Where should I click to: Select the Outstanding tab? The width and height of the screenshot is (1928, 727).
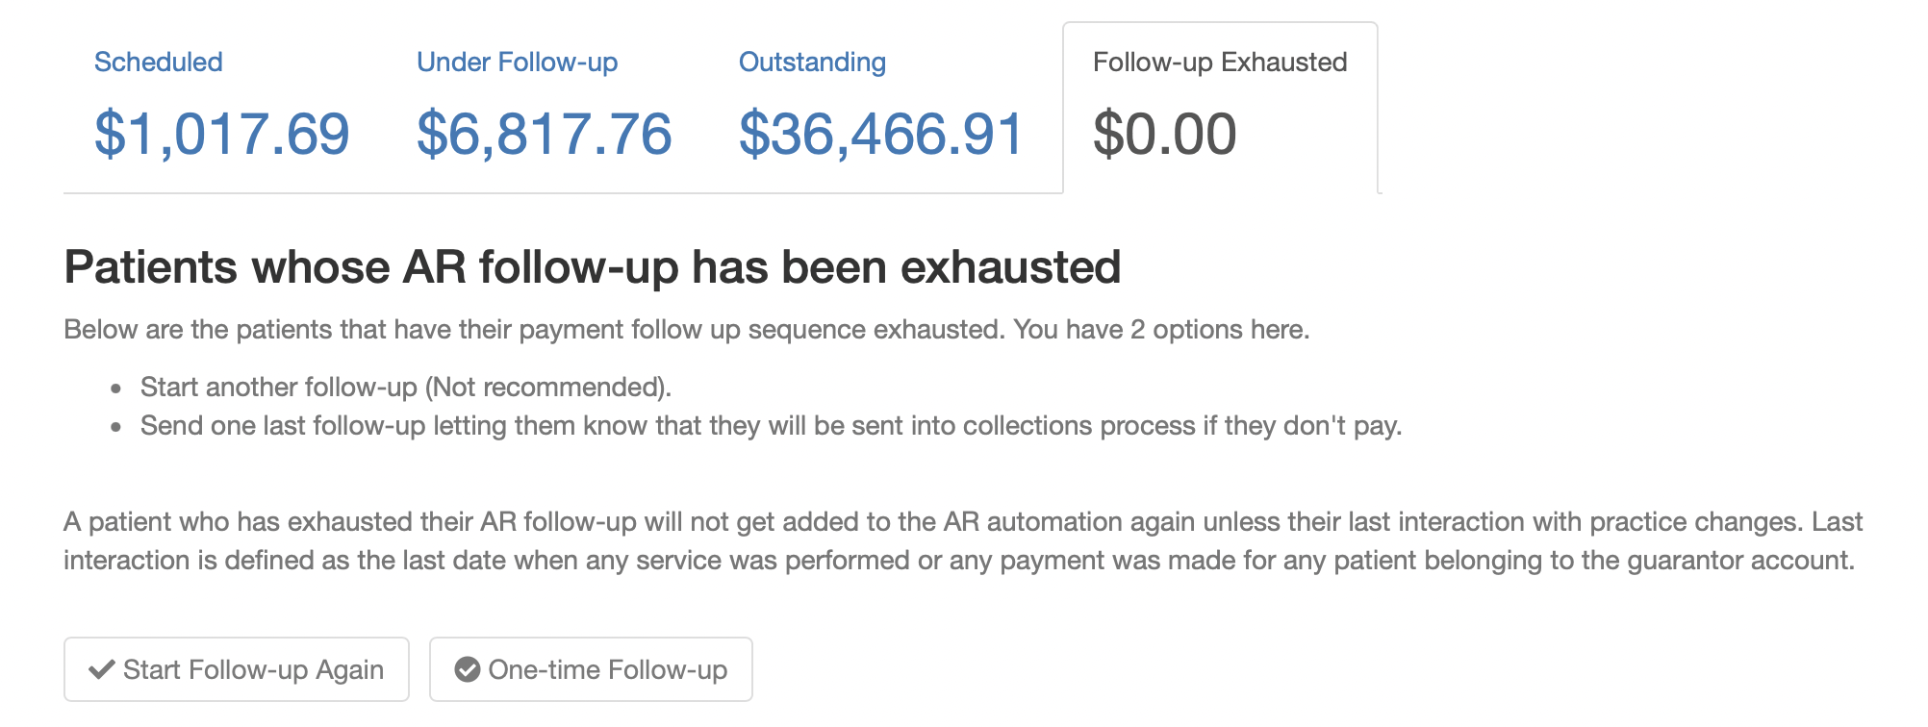tap(880, 106)
